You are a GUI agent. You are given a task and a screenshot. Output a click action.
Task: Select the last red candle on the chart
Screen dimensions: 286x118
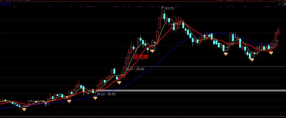[x=278, y=32]
